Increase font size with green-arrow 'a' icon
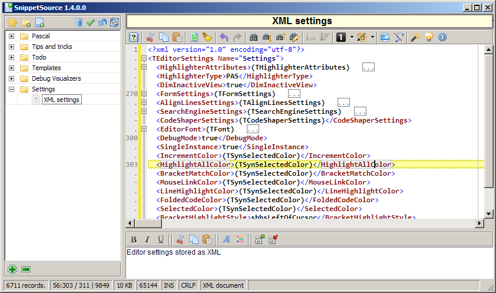Viewport: 496px width, 293px height. click(x=259, y=239)
